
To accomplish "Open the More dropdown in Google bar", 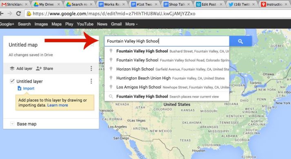I will 131,24.
